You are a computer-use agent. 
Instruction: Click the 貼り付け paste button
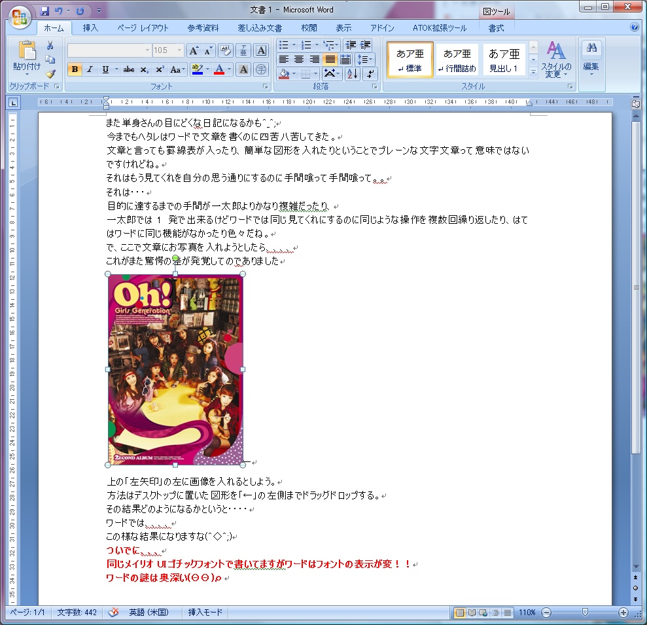tap(27, 58)
